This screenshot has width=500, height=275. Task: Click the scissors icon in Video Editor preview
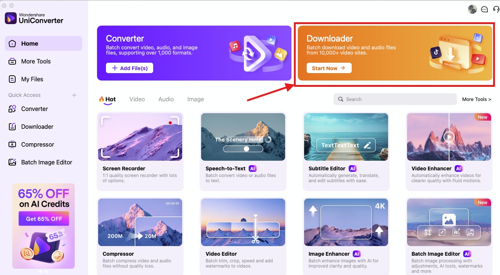[x=255, y=239]
